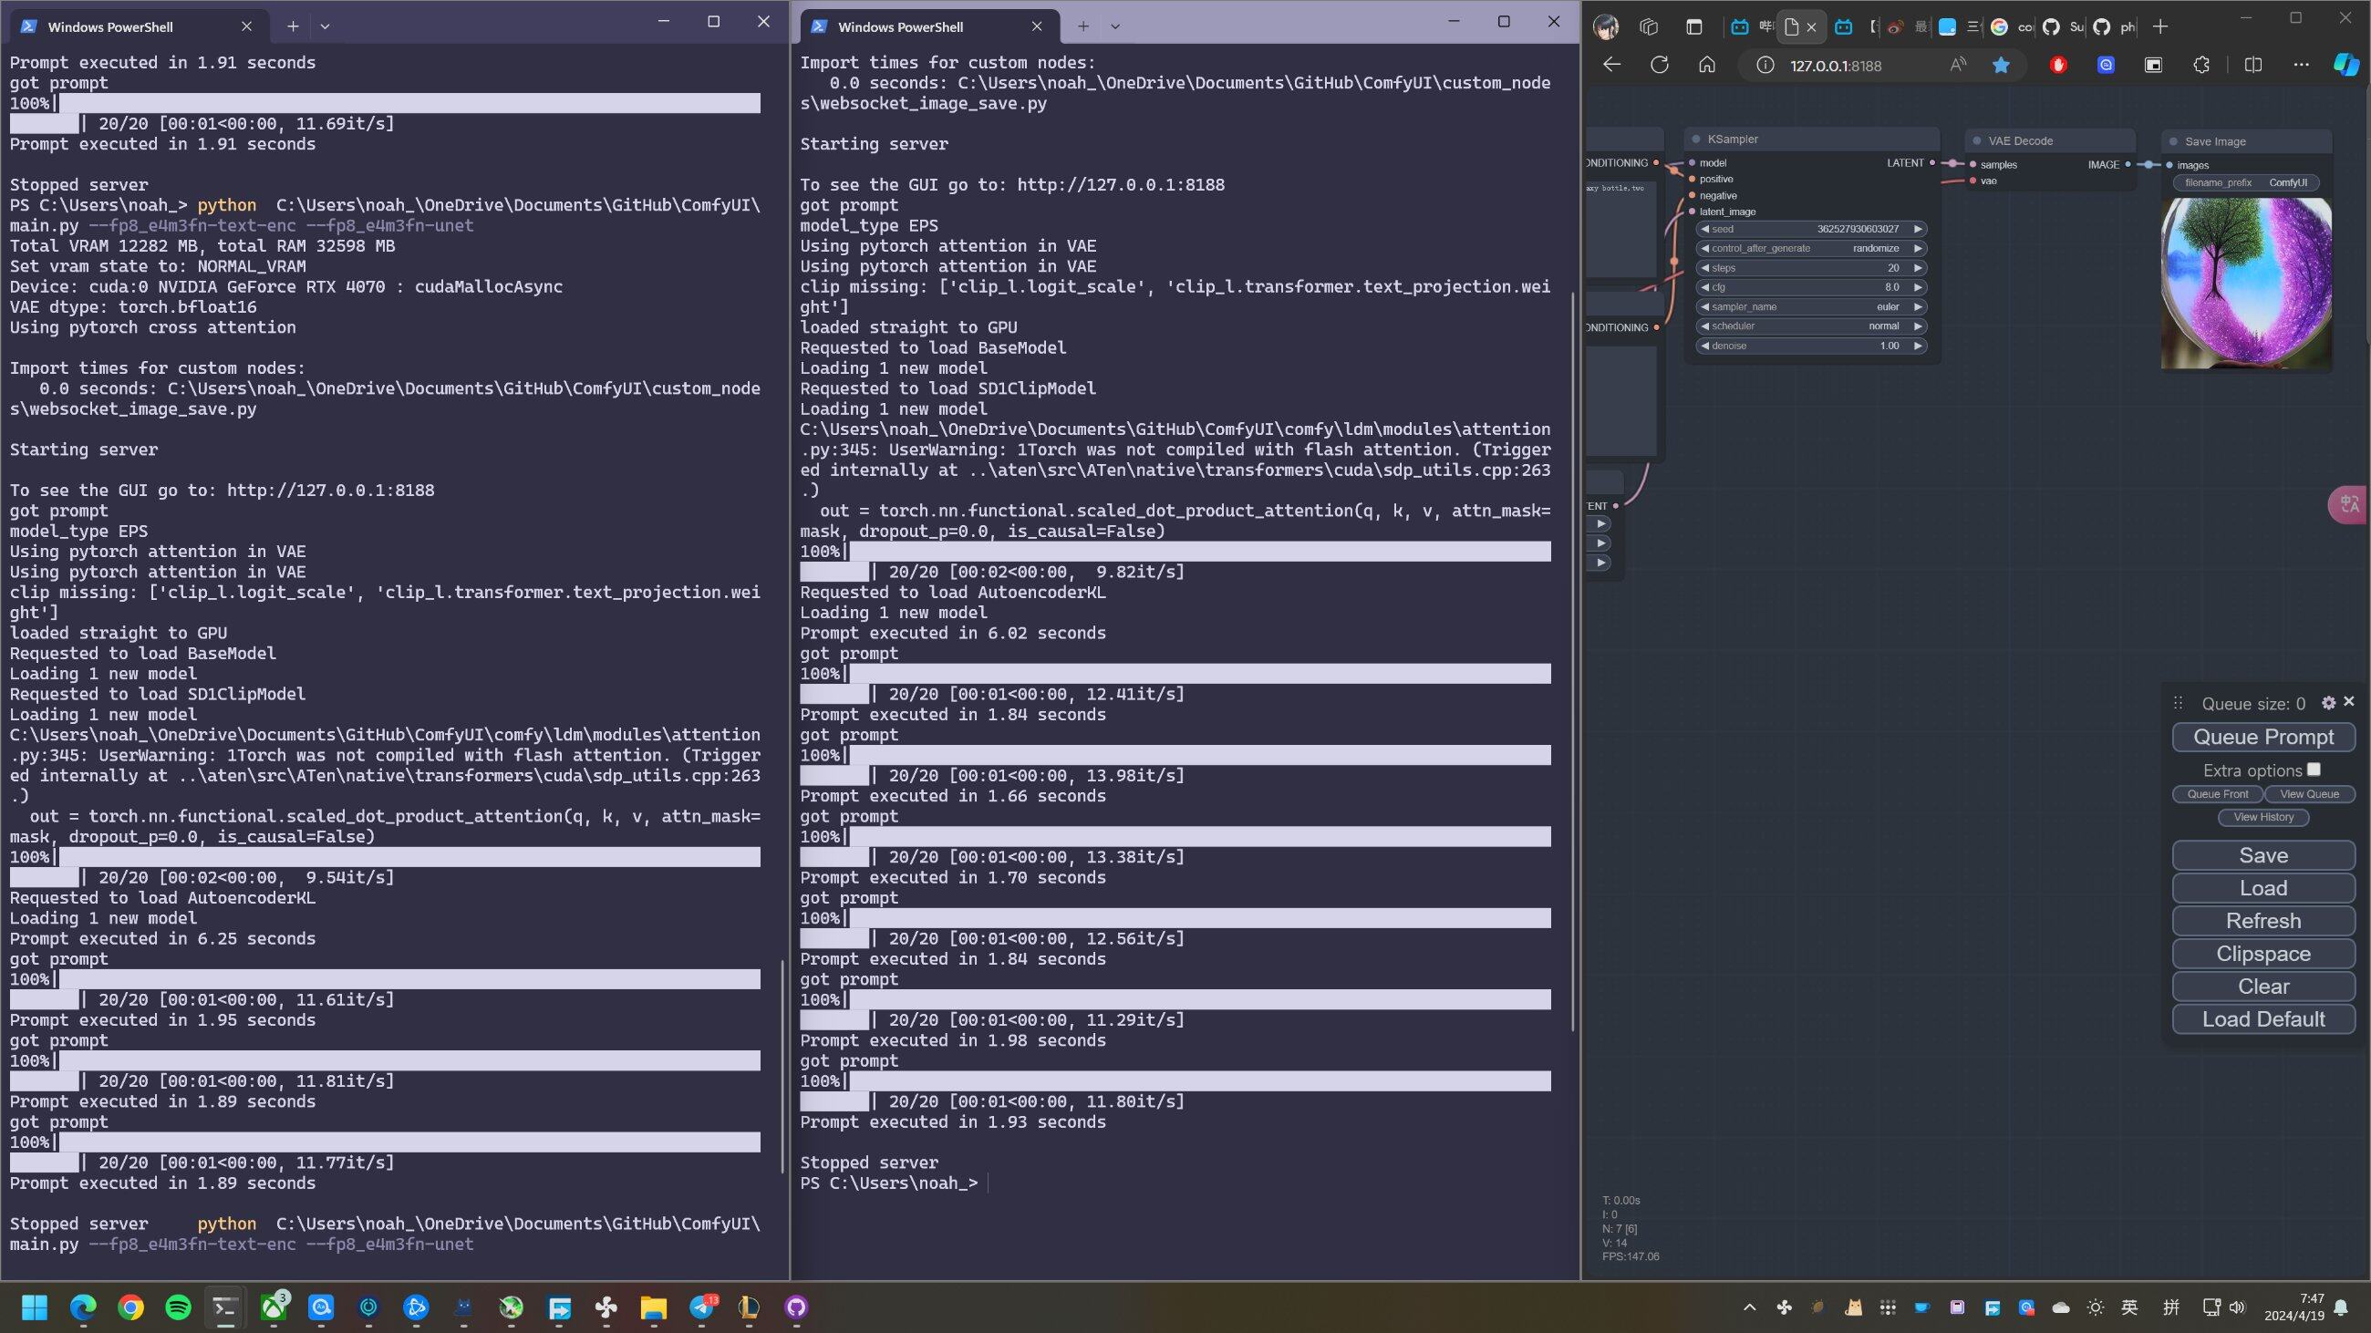Image resolution: width=2371 pixels, height=1333 pixels.
Task: Collapse the VAE Decode node via its dot
Action: click(x=1976, y=140)
